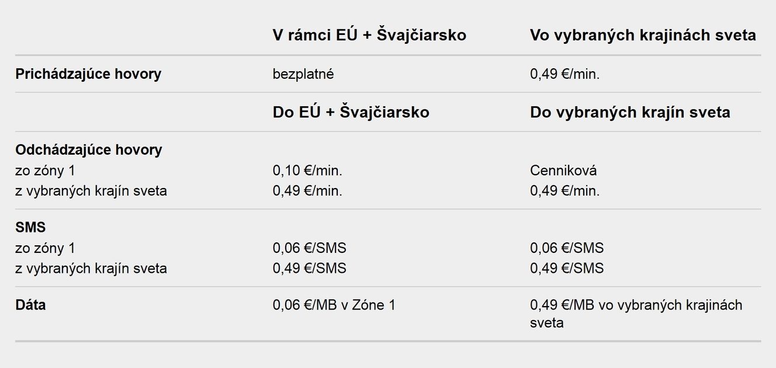Image resolution: width=776 pixels, height=368 pixels.
Task: Click the 'bezplatné' incoming calls cell
Action: coord(303,75)
